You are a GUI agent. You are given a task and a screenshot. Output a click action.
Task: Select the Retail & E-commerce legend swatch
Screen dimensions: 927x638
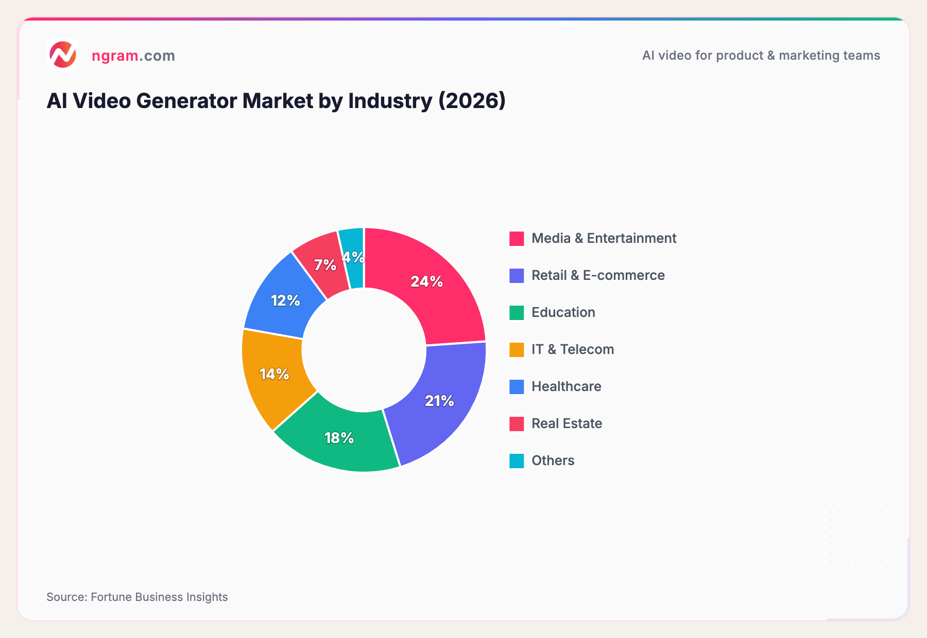(516, 275)
